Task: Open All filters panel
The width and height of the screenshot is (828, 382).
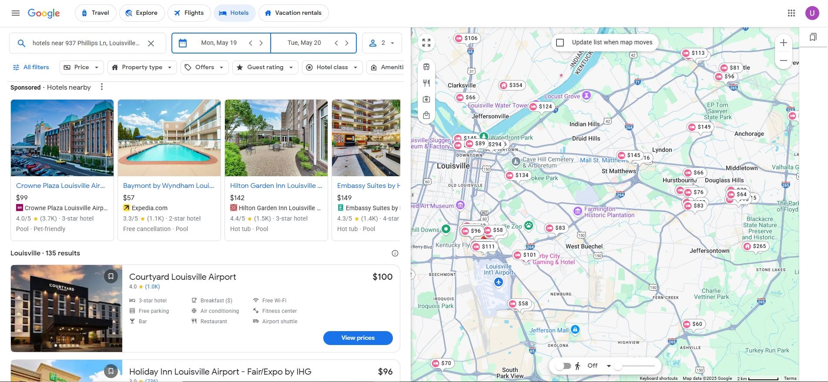Action: tap(30, 67)
